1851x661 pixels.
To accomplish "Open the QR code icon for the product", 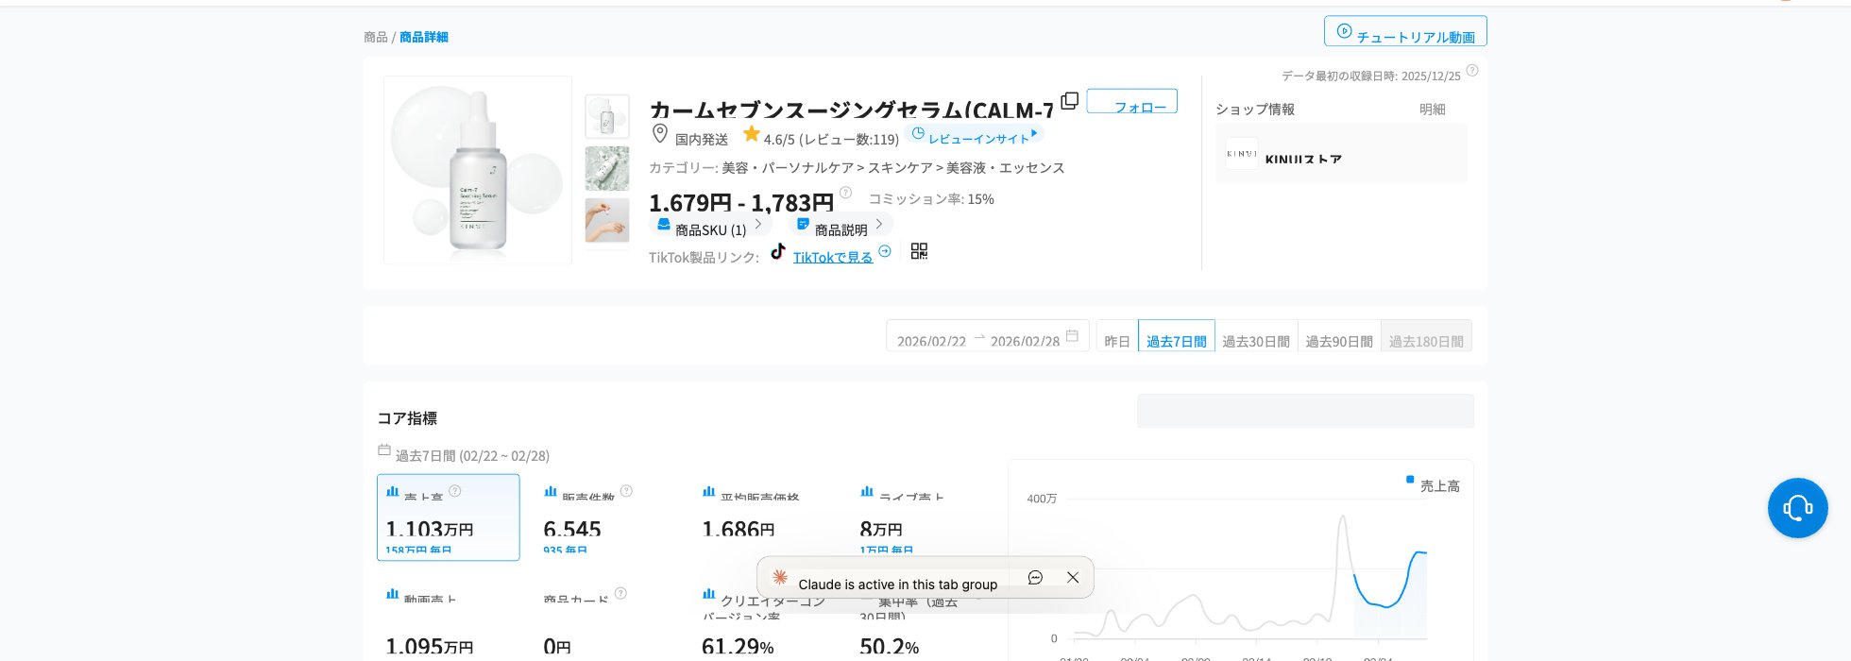I will [919, 251].
